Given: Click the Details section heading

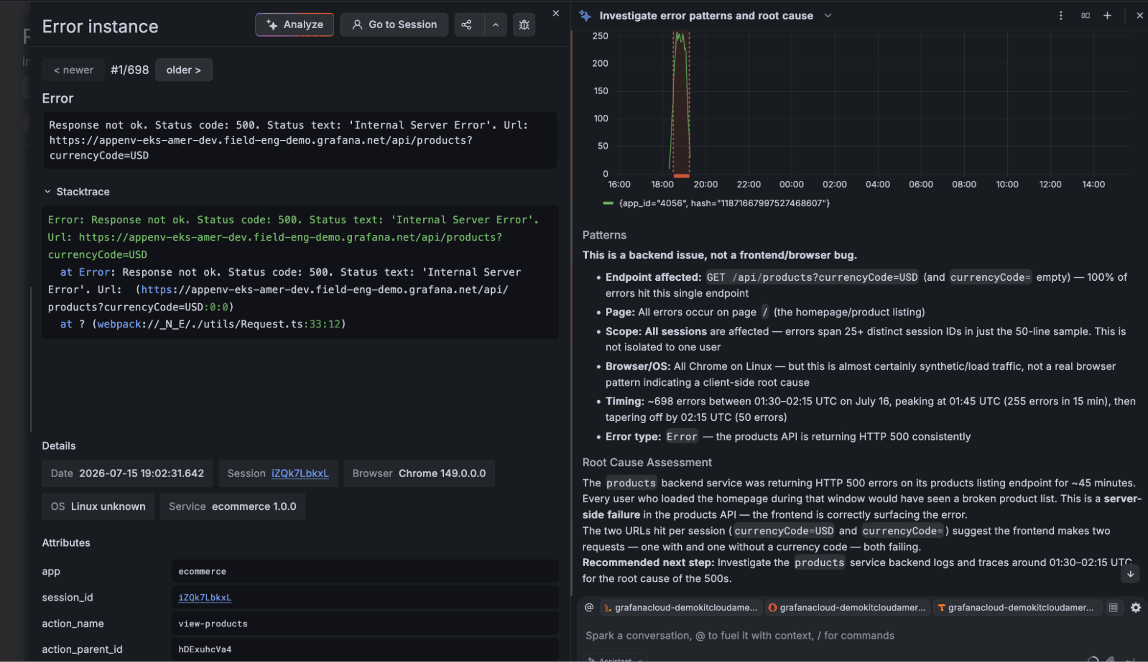Looking at the screenshot, I should (59, 446).
